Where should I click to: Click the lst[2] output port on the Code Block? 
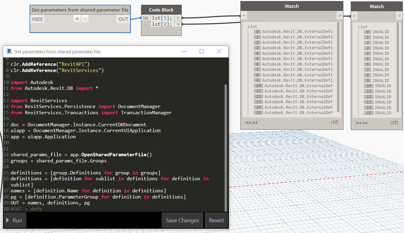(178, 24)
